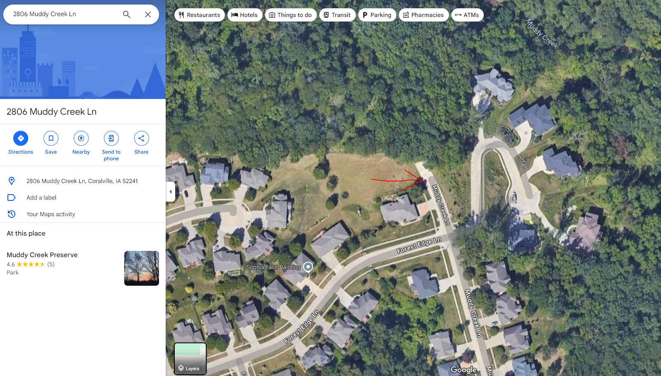The height and width of the screenshot is (376, 661).
Task: Show Transit options chip
Action: [337, 15]
